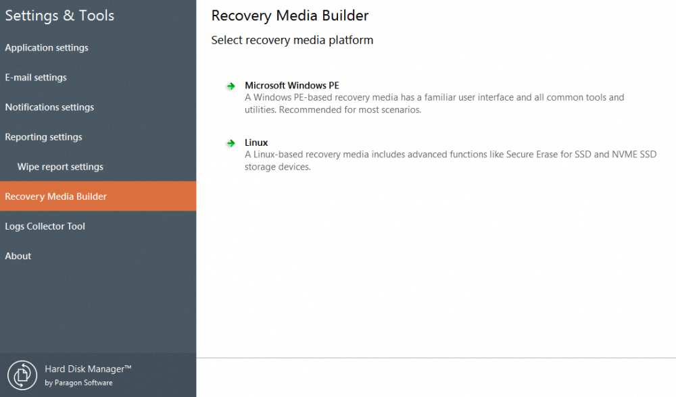Choose the Linux recovery media option
Screen dimensions: 676x397
click(x=256, y=142)
